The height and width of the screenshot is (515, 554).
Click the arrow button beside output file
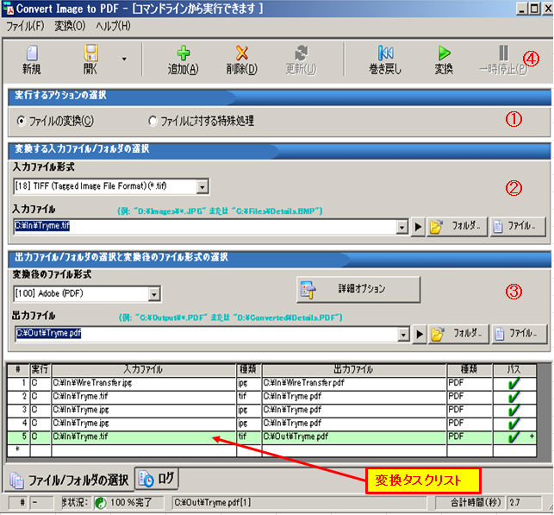click(x=420, y=334)
